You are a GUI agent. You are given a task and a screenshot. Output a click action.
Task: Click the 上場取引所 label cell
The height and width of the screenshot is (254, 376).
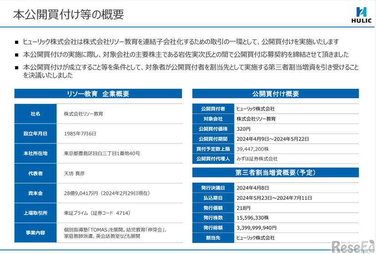pos(36,213)
